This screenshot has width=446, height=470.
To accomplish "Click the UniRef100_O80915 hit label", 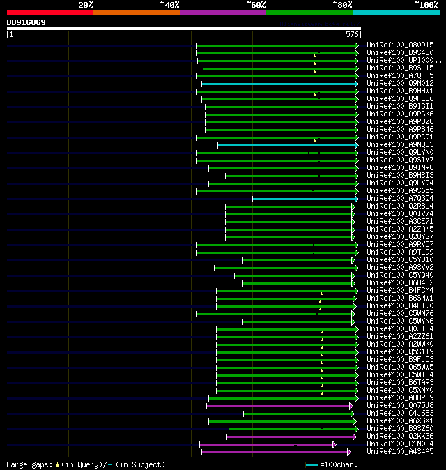I will [x=400, y=45].
